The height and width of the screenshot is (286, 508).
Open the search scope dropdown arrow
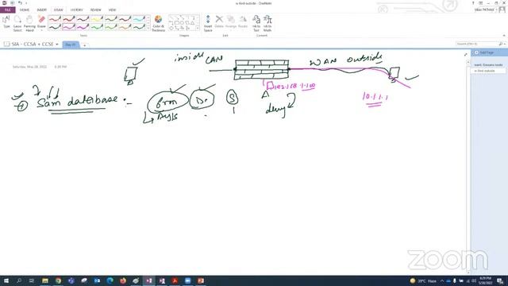[x=505, y=44]
